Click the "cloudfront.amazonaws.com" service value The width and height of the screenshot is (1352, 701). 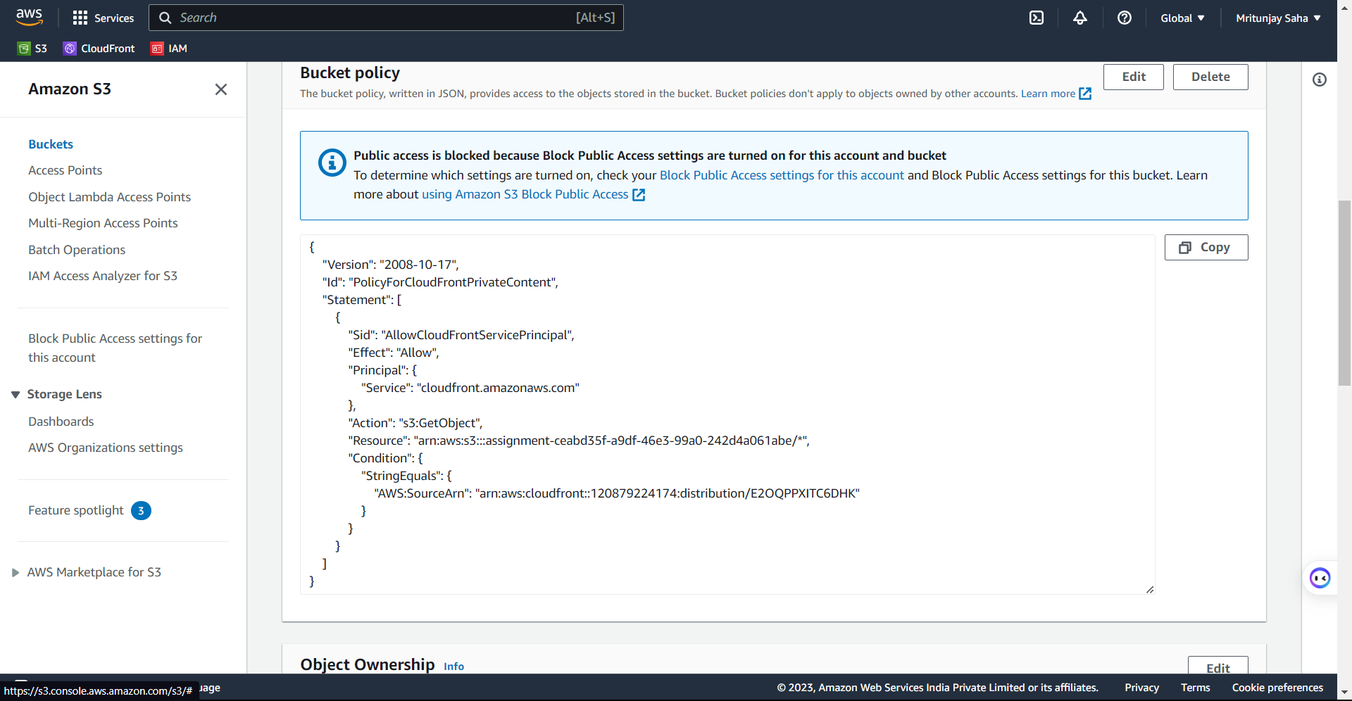(498, 388)
